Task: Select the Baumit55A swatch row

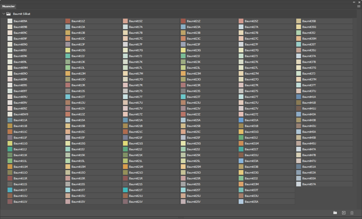Action: pyautogui.click(x=324, y=178)
